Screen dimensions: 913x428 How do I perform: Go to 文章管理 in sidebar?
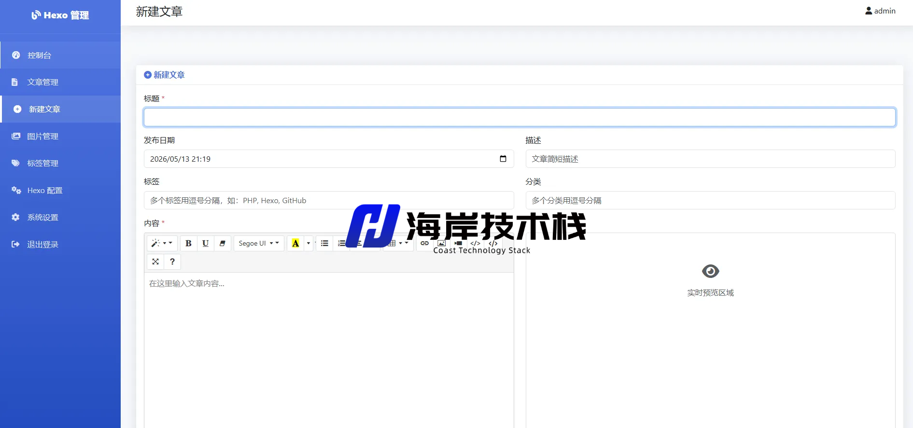coord(60,82)
